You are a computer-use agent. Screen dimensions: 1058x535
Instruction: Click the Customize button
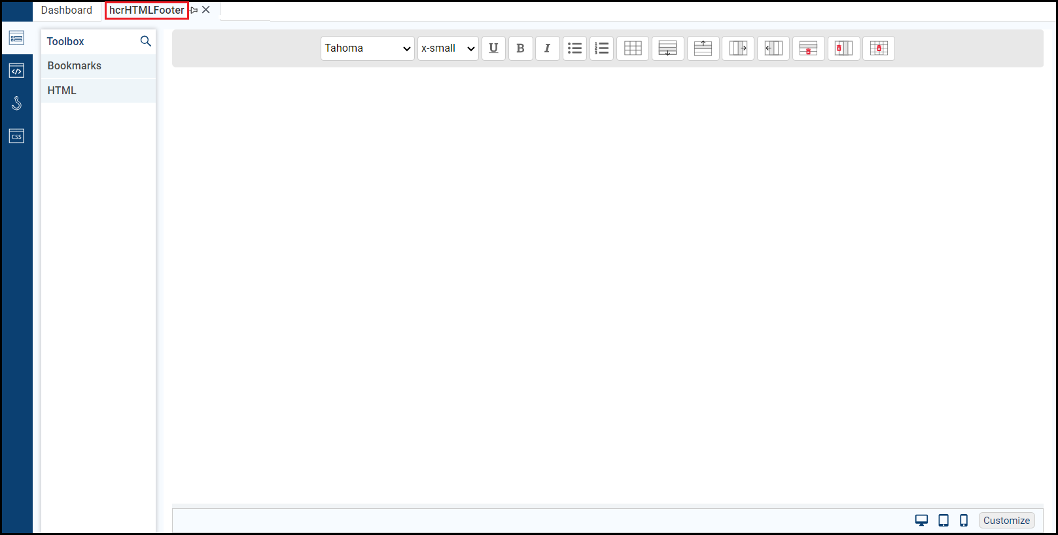click(1006, 521)
